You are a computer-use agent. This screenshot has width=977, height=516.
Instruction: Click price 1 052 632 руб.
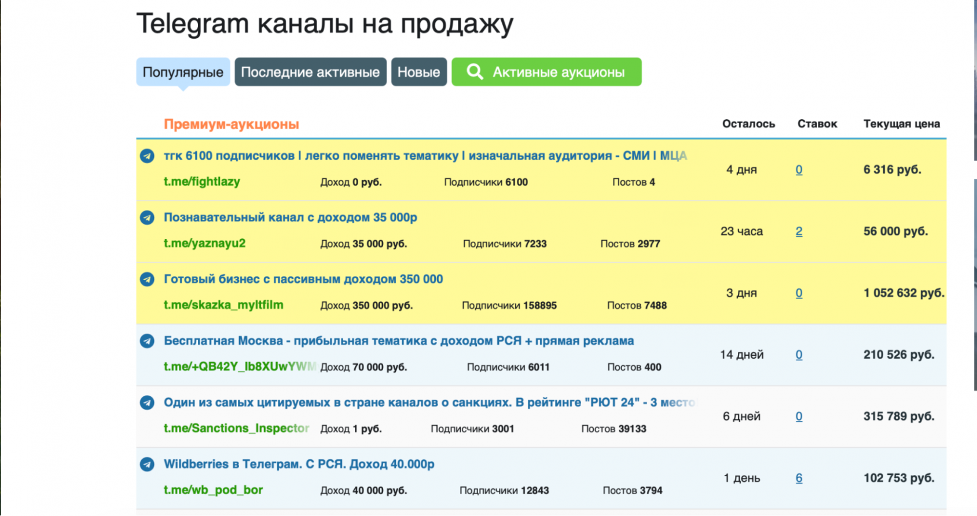click(x=904, y=293)
